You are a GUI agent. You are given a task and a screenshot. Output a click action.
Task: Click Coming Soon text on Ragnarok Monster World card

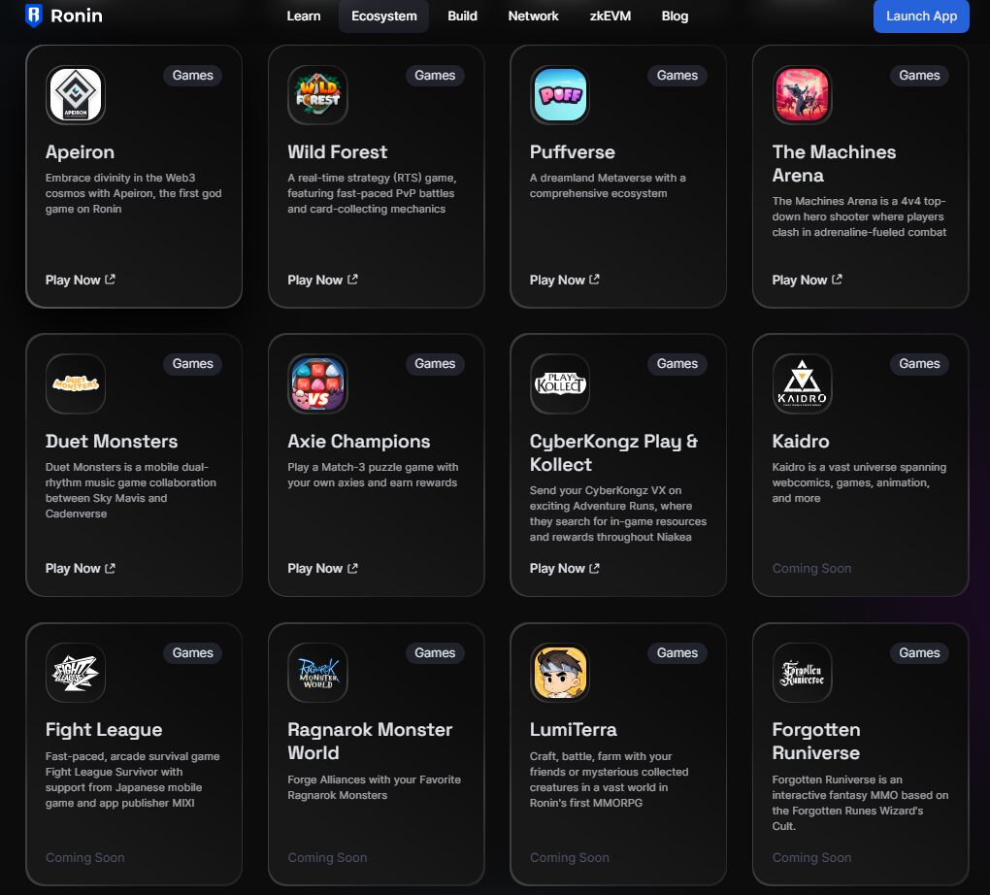(x=327, y=858)
